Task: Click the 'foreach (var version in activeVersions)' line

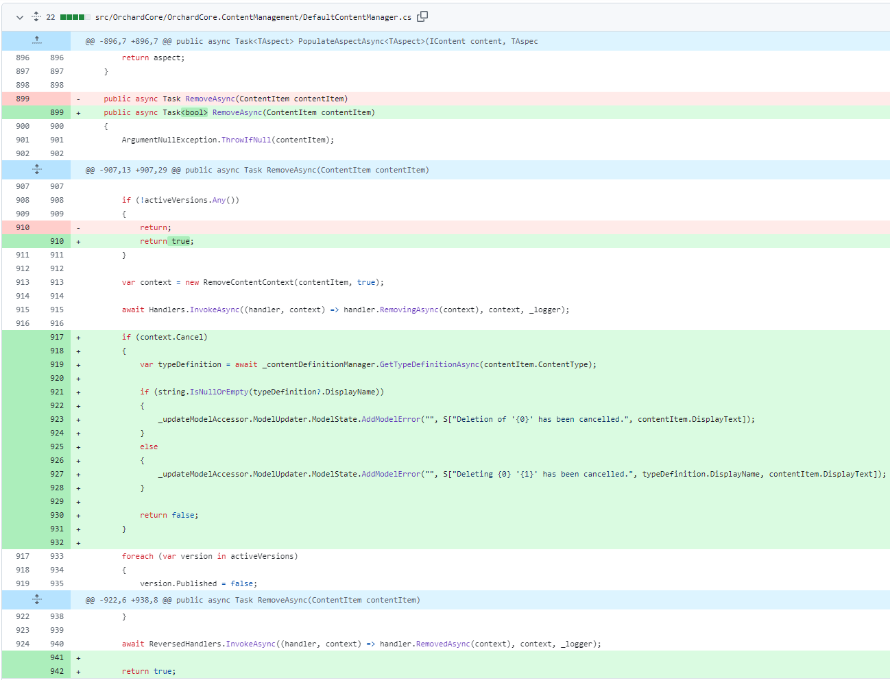Action: coord(210,556)
